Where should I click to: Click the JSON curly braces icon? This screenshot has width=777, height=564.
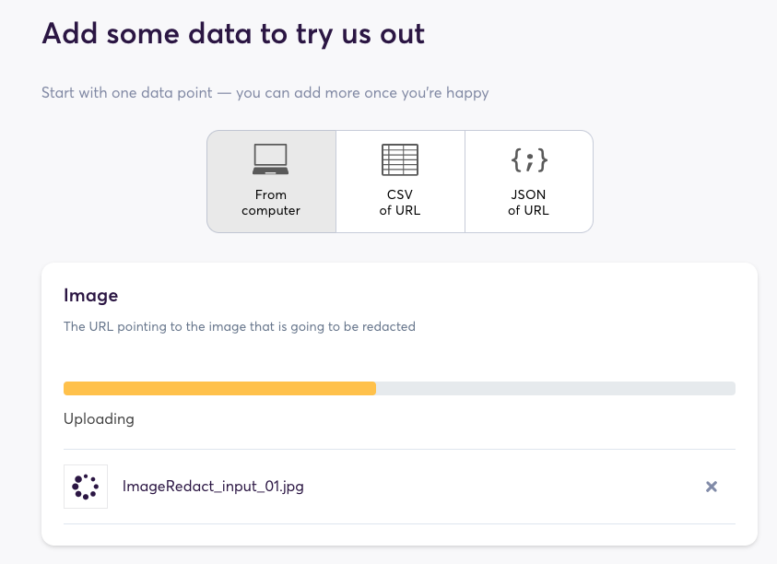point(529,160)
